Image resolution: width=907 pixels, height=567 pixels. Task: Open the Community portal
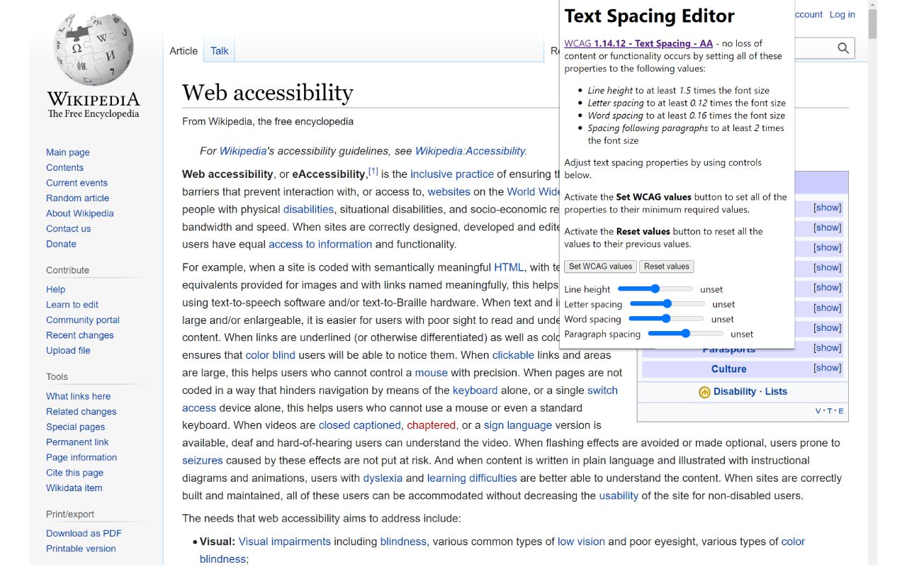[x=83, y=320]
